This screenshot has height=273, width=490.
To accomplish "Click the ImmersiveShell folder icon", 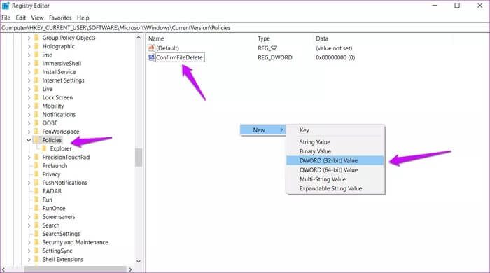I will (x=36, y=64).
